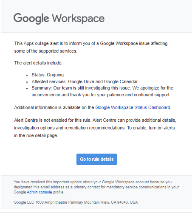
Task: Click 'The alert details include:' text
Action: (38, 63)
